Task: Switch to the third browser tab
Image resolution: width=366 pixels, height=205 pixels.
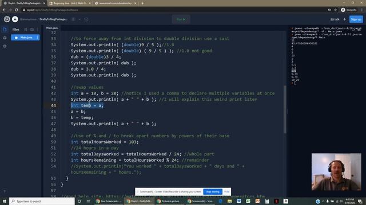Action: (116, 3)
